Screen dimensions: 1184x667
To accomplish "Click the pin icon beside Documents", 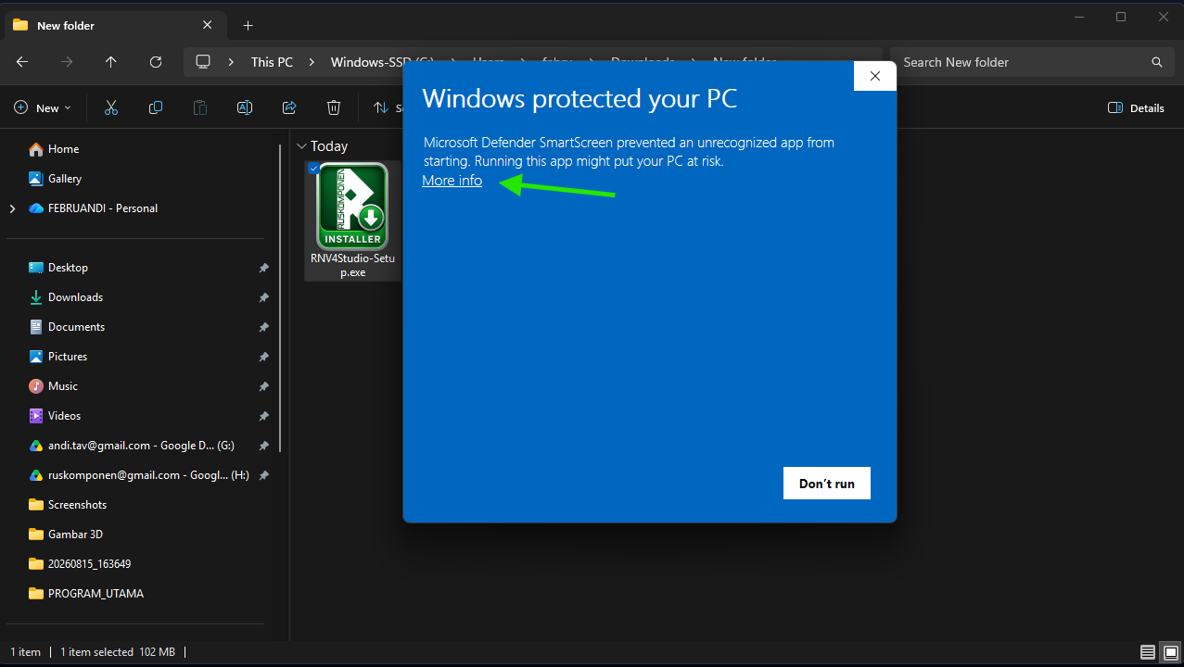I will pos(263,327).
